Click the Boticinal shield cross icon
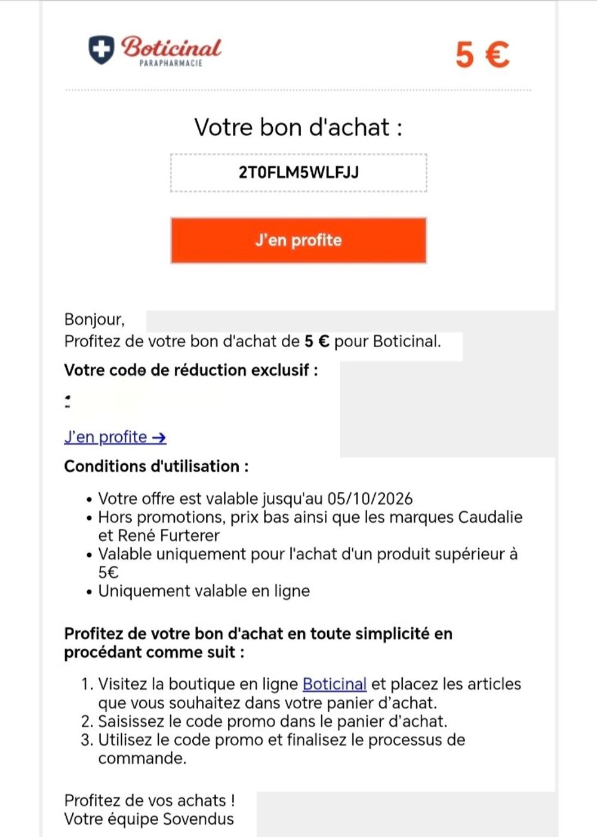 [x=101, y=50]
